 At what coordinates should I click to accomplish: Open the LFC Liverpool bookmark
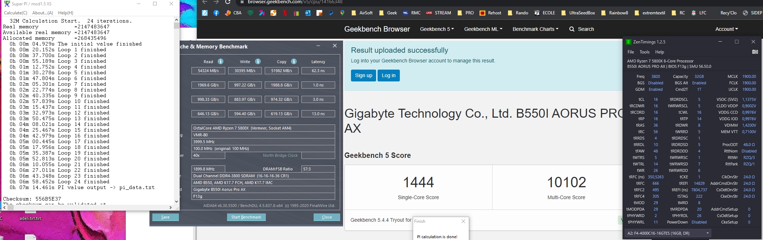coord(699,13)
